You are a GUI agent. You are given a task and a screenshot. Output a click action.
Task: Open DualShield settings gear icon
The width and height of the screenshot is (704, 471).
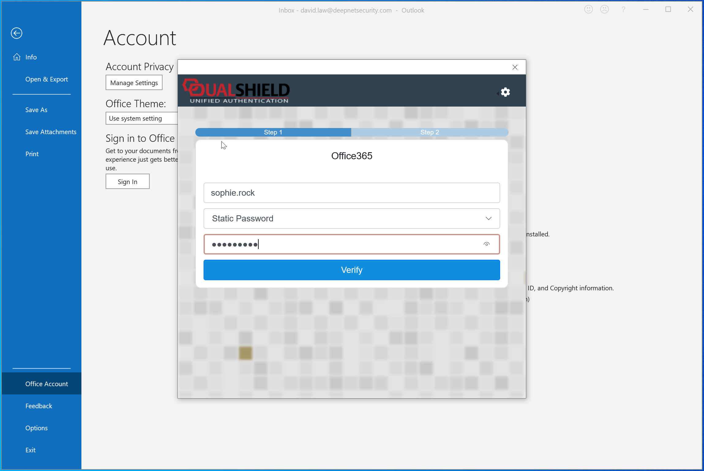point(505,92)
